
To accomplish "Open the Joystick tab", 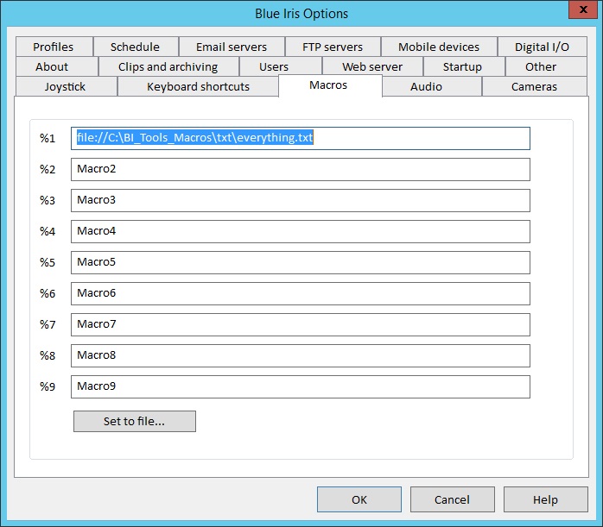I will coord(67,86).
